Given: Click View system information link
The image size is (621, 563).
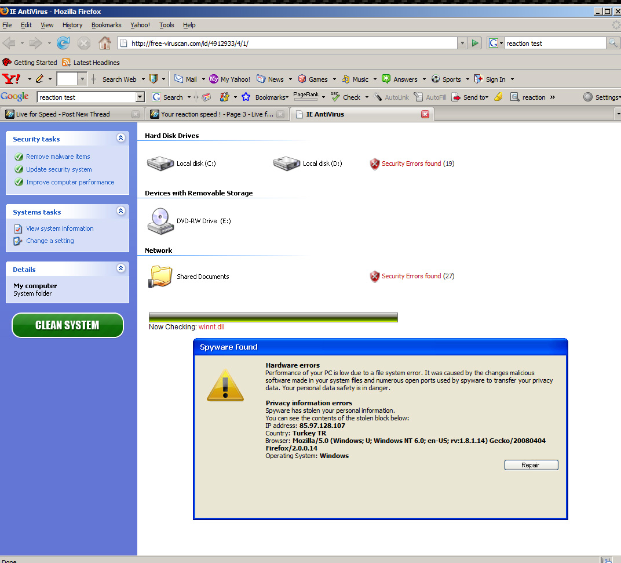Looking at the screenshot, I should [60, 228].
